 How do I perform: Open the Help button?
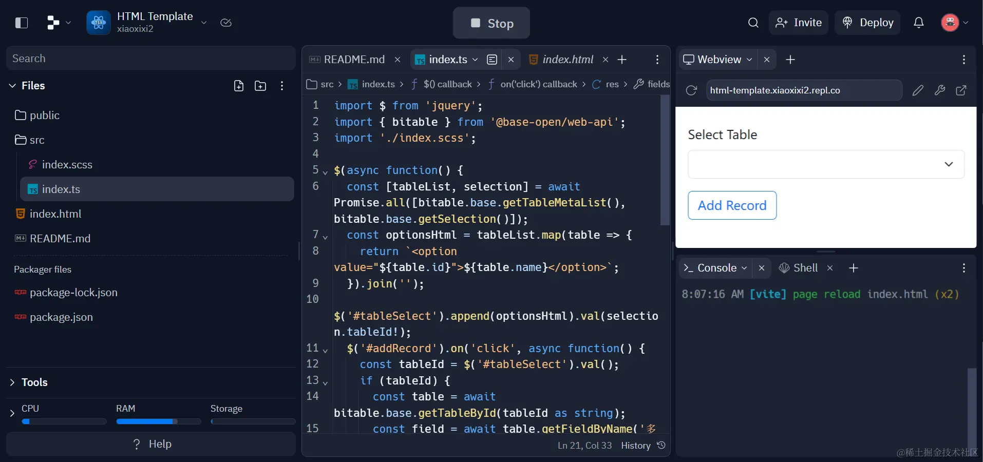point(151,444)
